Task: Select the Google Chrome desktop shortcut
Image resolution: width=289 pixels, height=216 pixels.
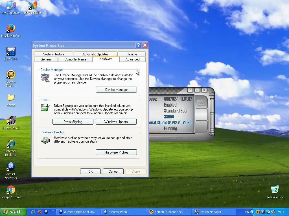Action: (x=11, y=192)
